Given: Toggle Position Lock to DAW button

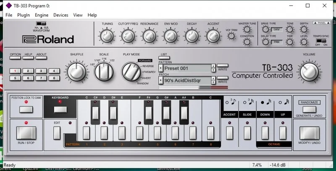Looking at the screenshot, I should tap(26, 110).
